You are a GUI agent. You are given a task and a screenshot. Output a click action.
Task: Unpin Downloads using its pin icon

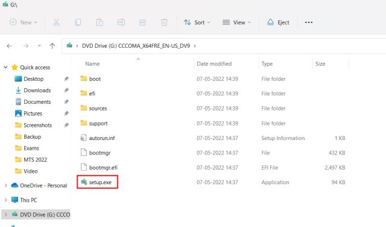66,90
